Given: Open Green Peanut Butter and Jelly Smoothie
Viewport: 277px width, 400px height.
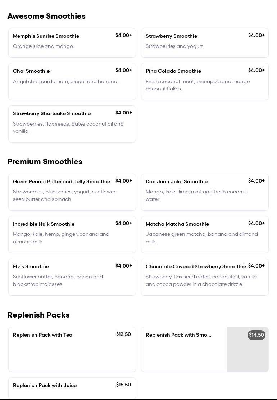Looking at the screenshot, I should [x=72, y=192].
